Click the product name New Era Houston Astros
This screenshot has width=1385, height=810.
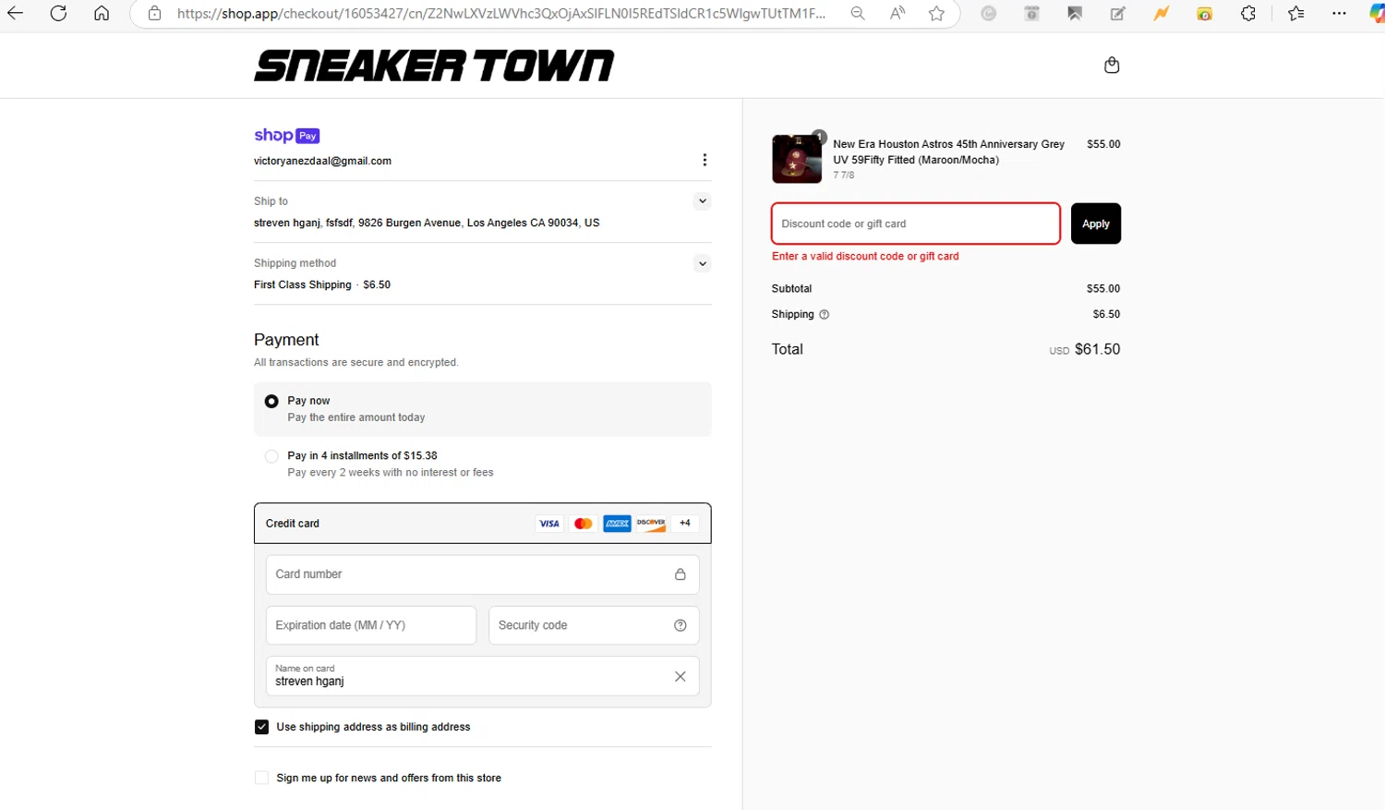click(x=948, y=151)
